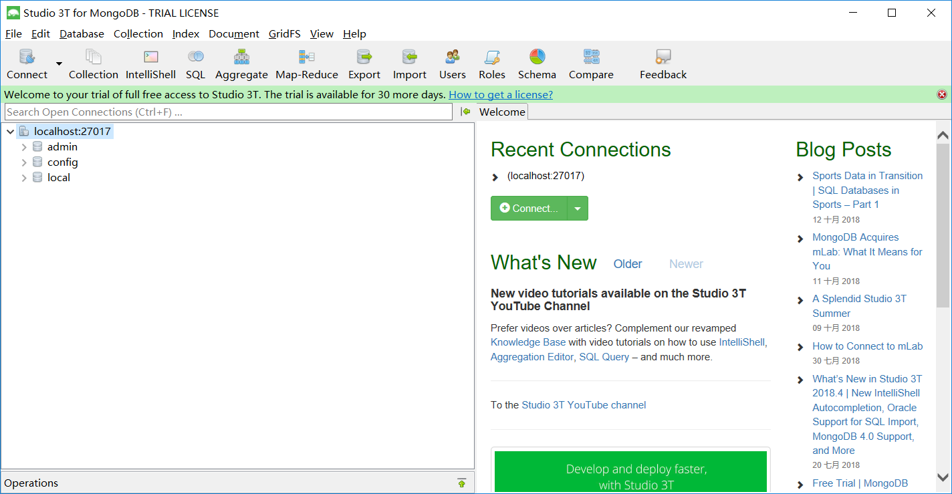The height and width of the screenshot is (494, 952).
Task: Click the Welcome page scrollbar down arrow
Action: tap(943, 477)
